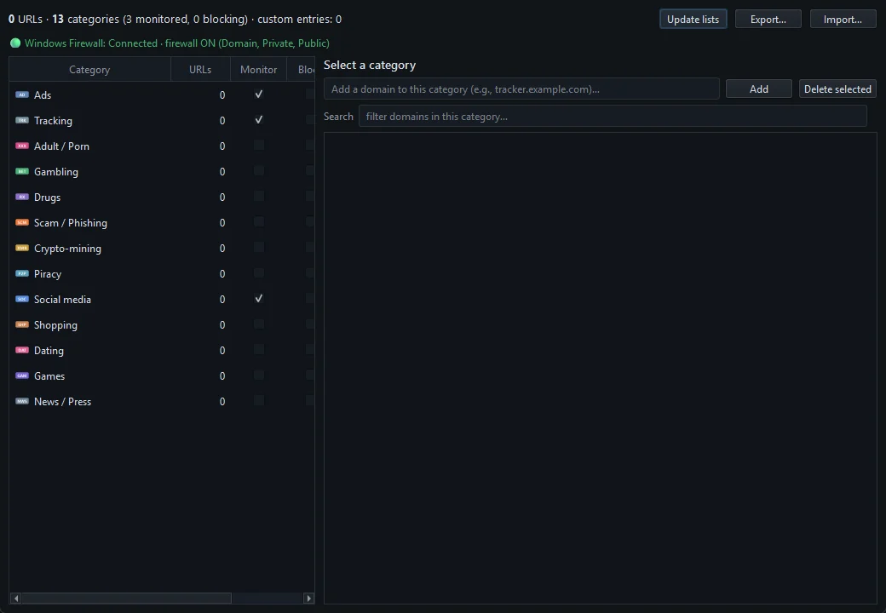Click the Piracy category badge icon
The height and width of the screenshot is (613, 886).
[x=22, y=273]
